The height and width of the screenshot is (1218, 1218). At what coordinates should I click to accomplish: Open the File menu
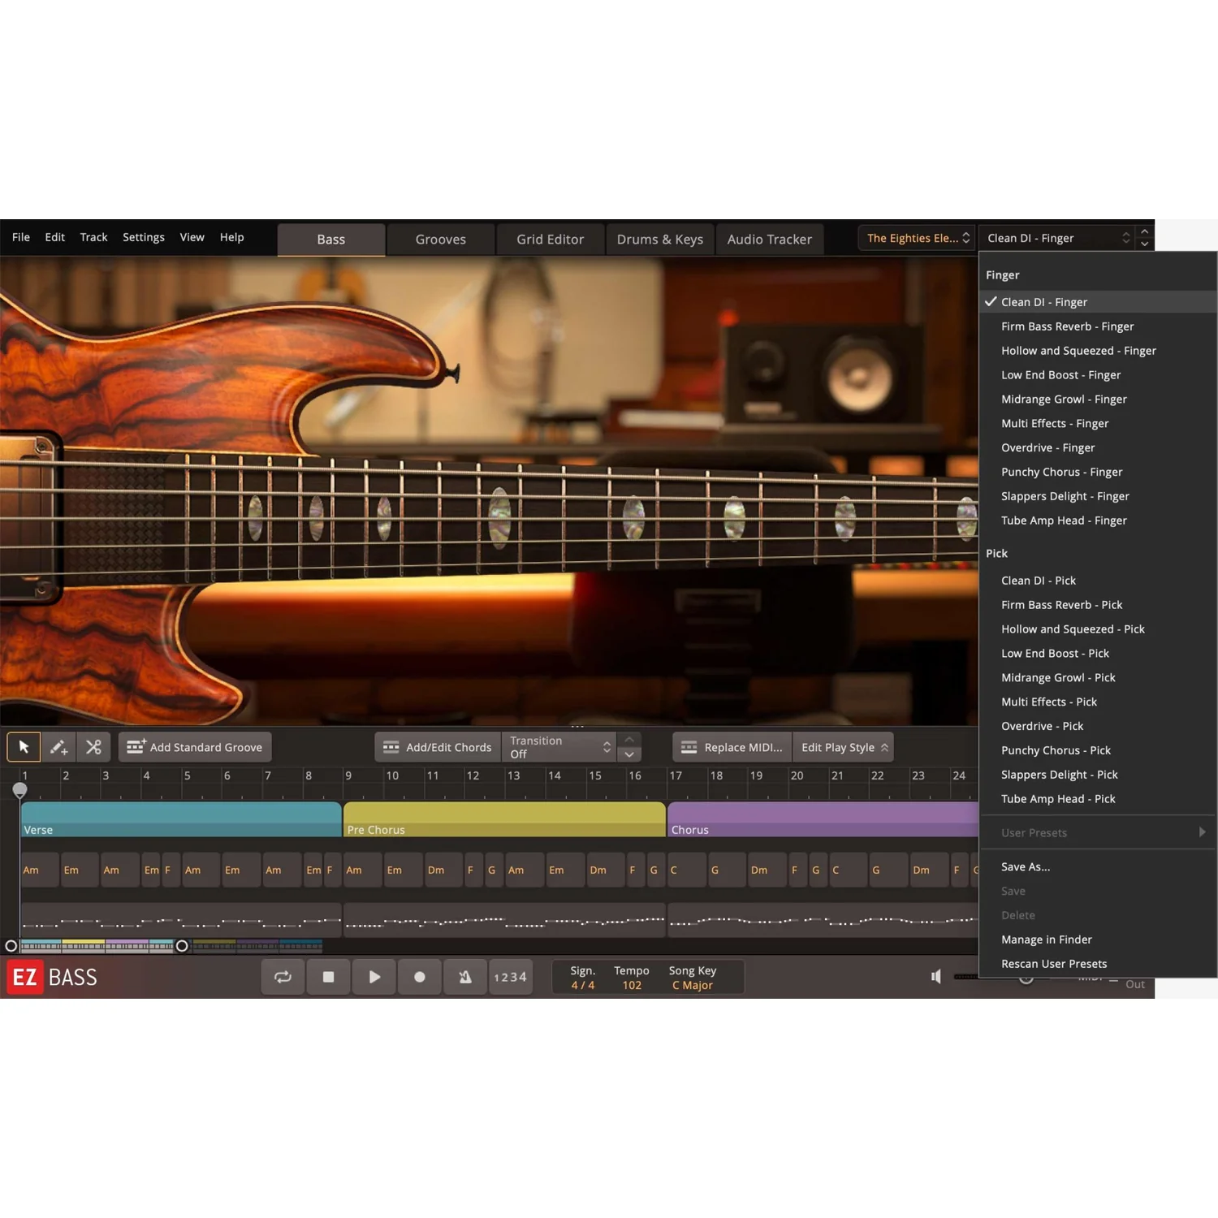(21, 237)
